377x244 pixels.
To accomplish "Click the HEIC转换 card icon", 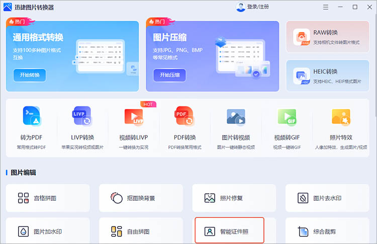I will tap(302, 76).
